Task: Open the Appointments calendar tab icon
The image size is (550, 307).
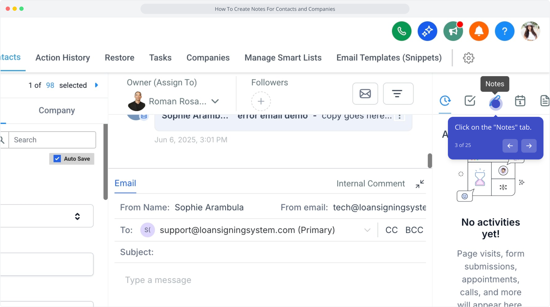Action: click(520, 101)
